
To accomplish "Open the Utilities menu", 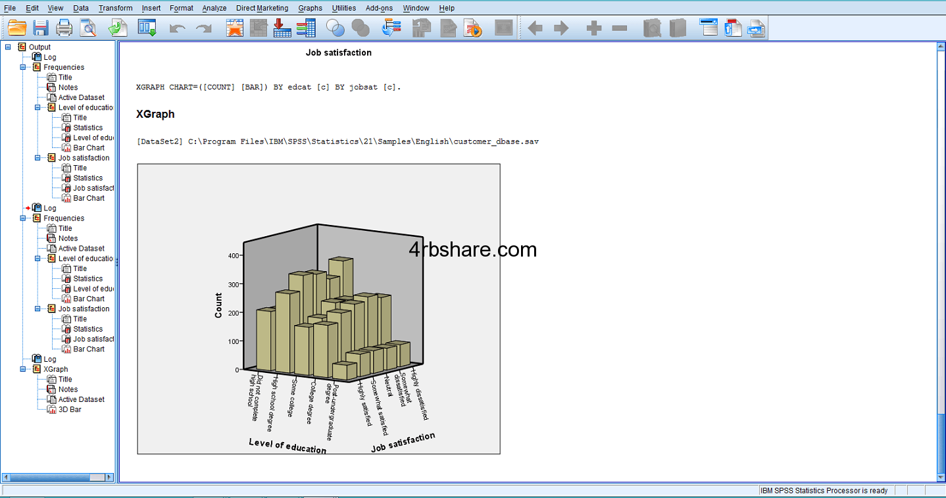I will pos(344,8).
